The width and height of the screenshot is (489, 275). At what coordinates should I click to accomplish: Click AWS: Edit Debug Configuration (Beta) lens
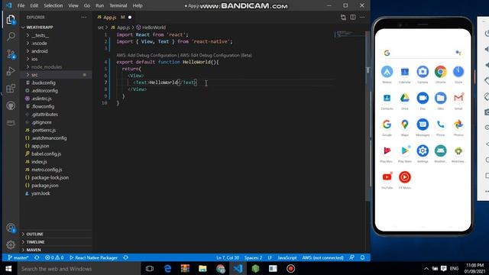(215, 55)
